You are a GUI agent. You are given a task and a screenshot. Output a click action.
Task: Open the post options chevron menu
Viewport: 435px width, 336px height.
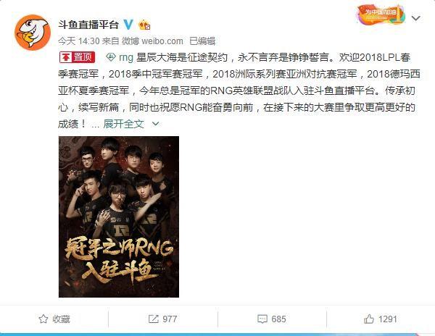pos(415,18)
